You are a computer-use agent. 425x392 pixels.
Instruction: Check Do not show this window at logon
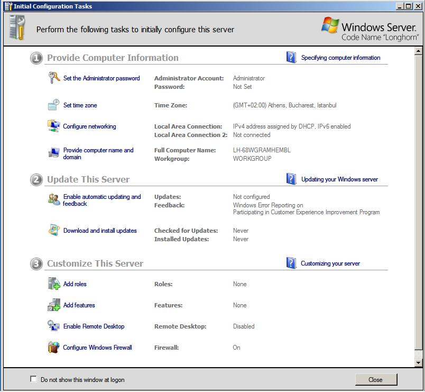(x=33, y=379)
